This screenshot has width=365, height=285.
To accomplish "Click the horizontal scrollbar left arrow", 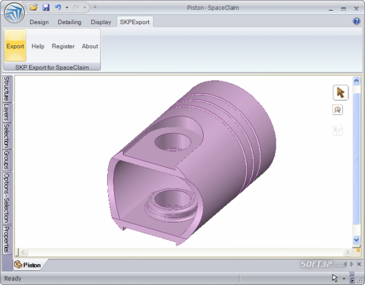I will point(23,252).
